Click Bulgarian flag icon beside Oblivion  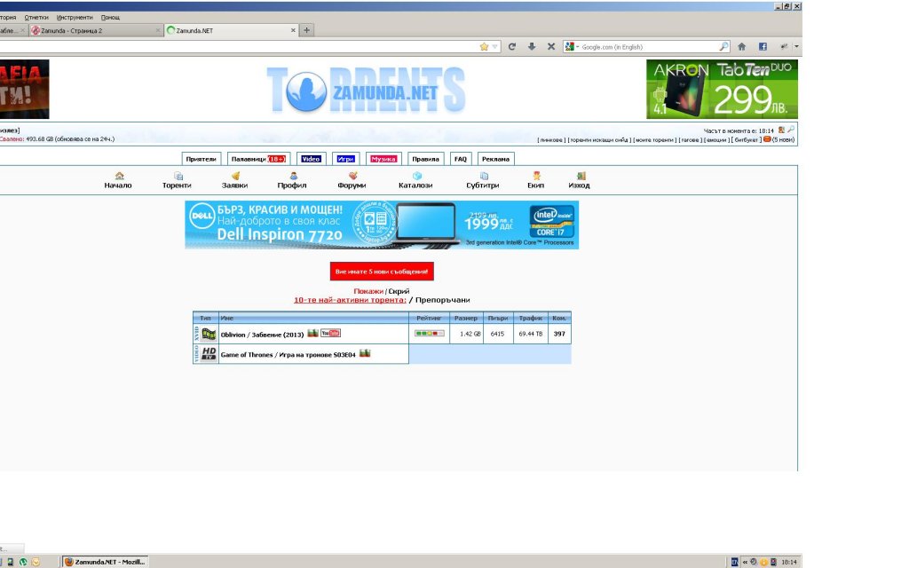(313, 333)
